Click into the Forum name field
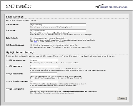133x106 pixels. tap(58, 25)
